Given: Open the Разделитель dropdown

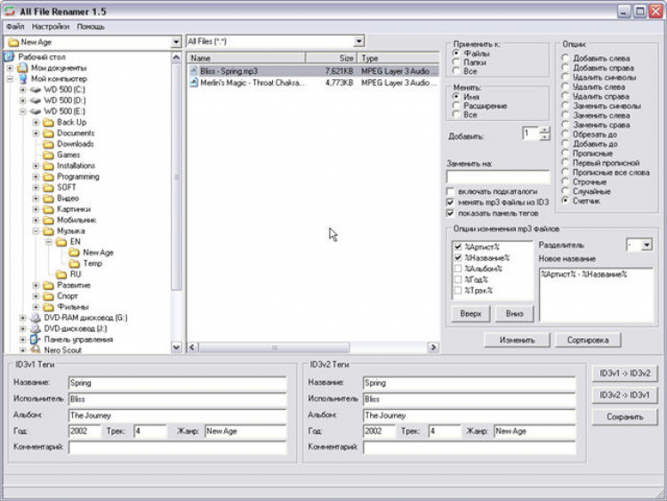Looking at the screenshot, I should click(x=647, y=246).
